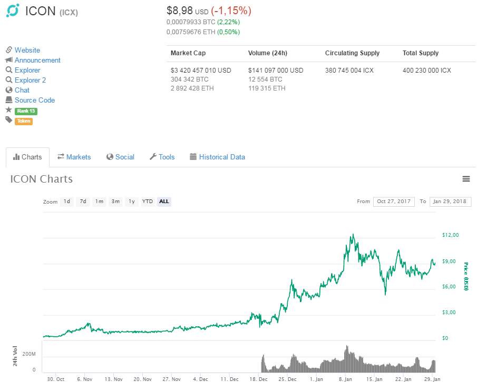Open the Markets tab
The height and width of the screenshot is (382, 477).
[x=74, y=157]
